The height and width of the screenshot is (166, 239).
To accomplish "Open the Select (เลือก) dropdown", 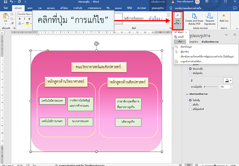I will (179, 41).
